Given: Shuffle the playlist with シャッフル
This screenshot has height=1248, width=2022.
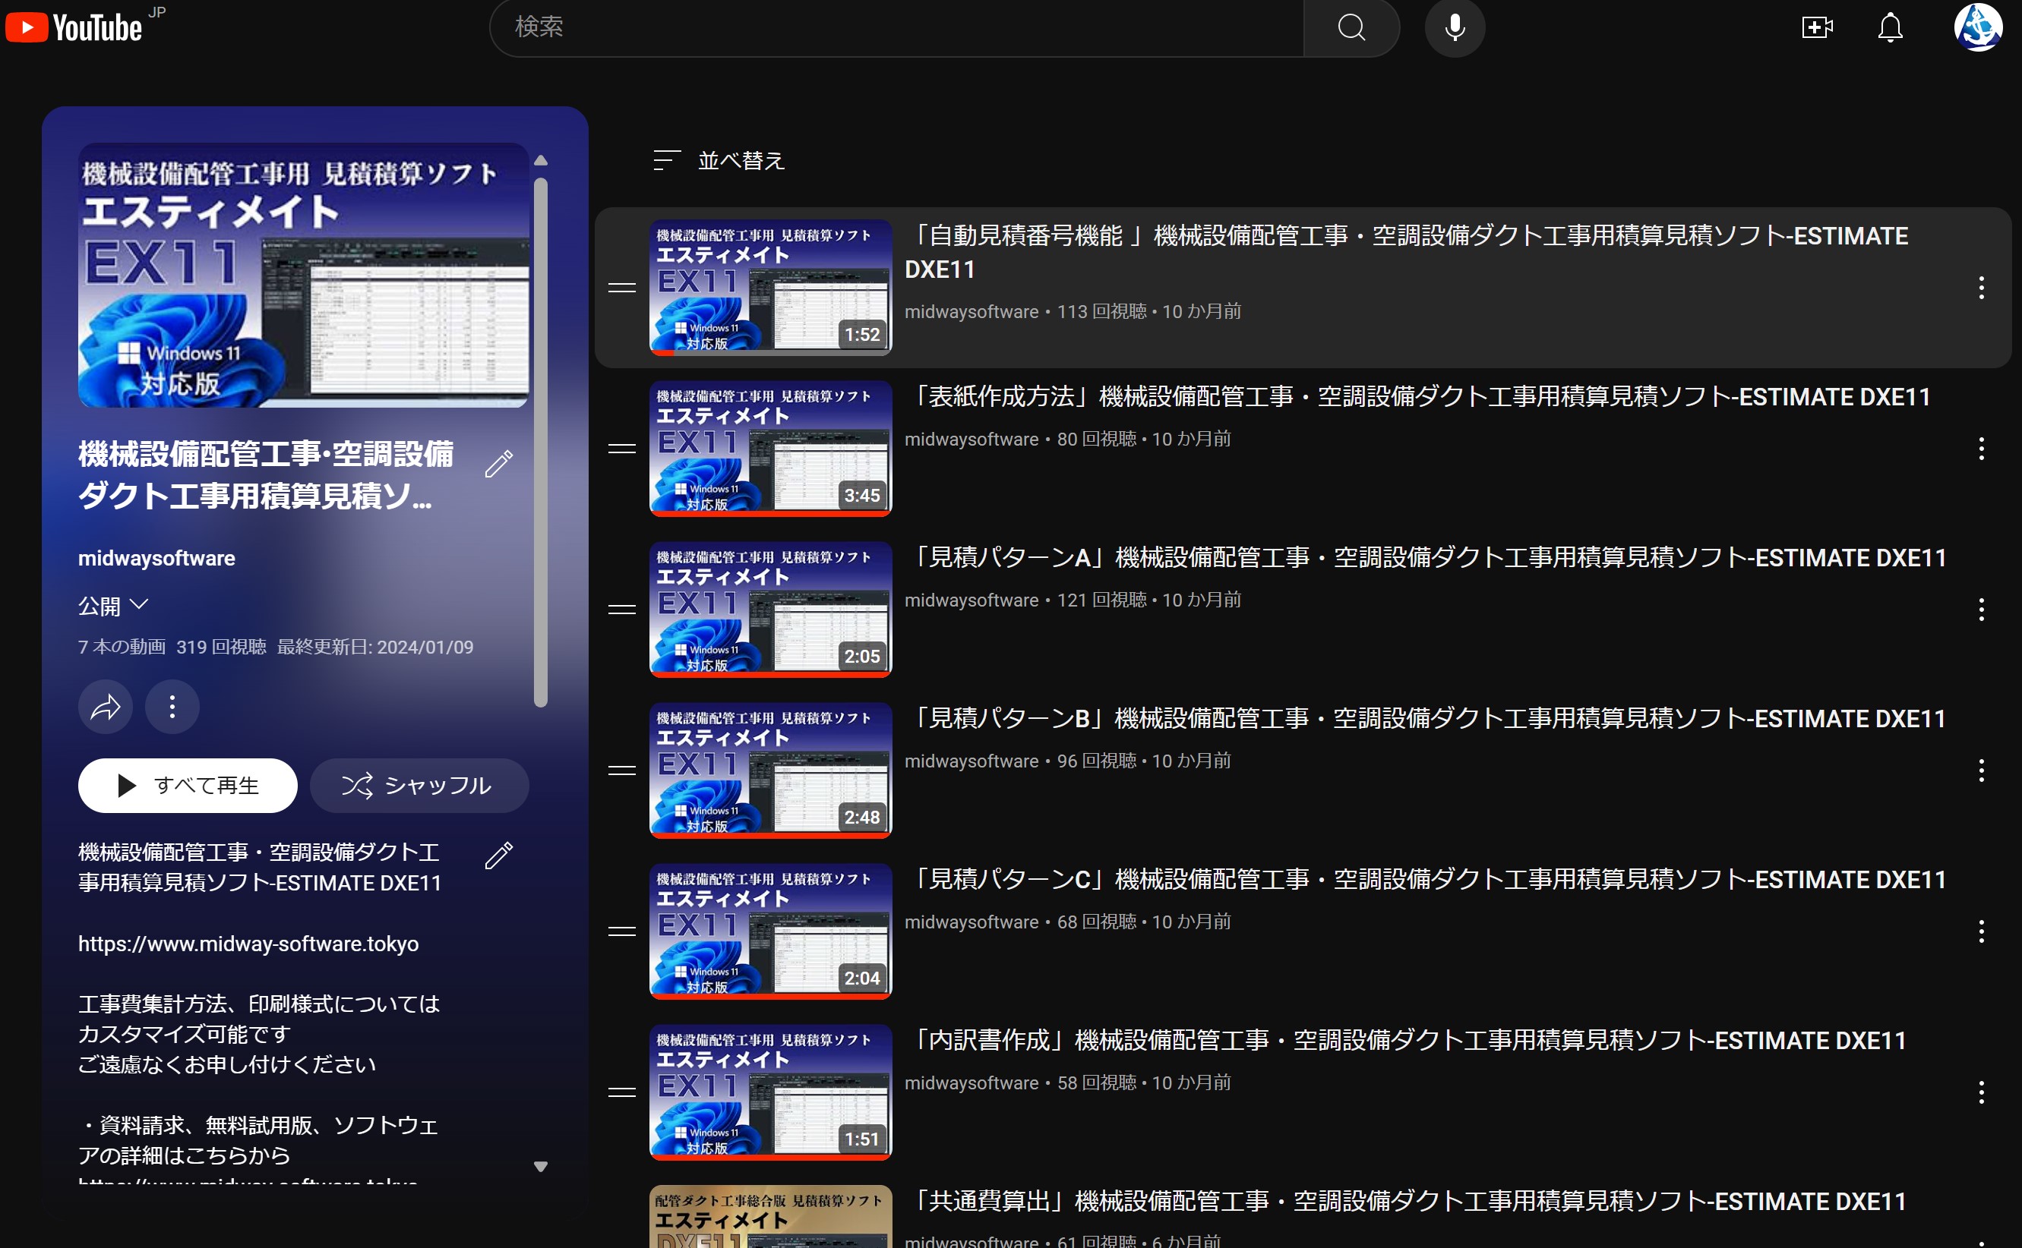Looking at the screenshot, I should (419, 785).
